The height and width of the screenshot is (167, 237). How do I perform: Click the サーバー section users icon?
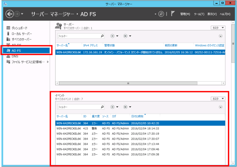(59, 26)
